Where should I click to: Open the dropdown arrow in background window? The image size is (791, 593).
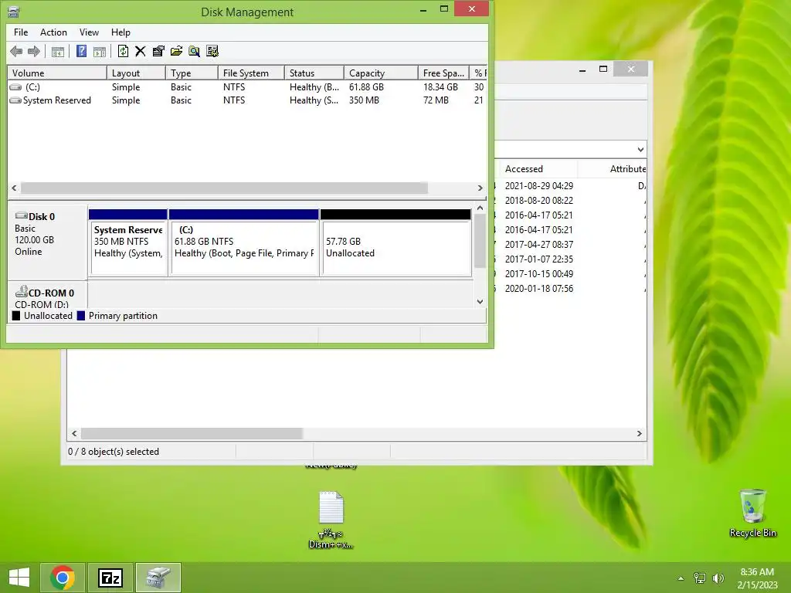(x=640, y=150)
